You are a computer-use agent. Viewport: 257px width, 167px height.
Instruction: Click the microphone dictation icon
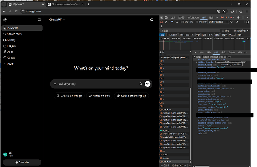coord(141,84)
